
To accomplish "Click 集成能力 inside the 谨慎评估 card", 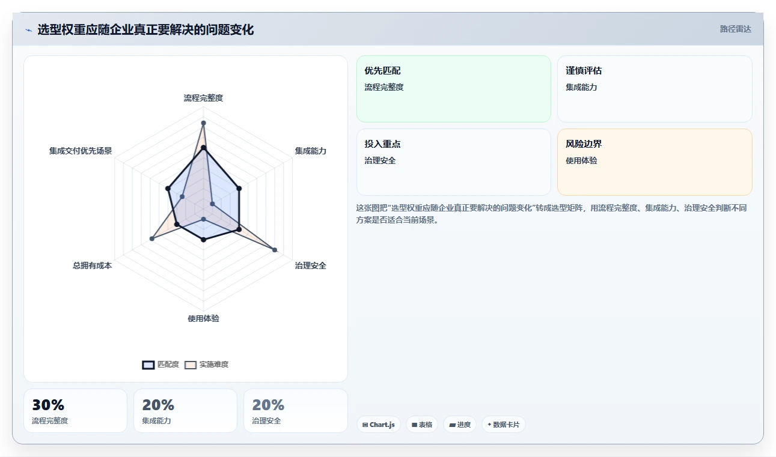I will pos(581,87).
